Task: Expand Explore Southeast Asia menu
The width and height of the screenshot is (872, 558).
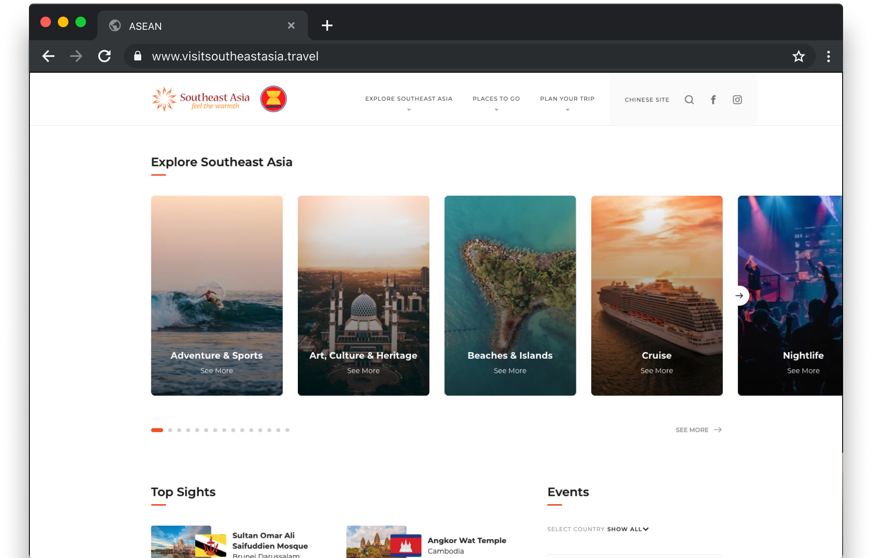Action: pos(408,99)
